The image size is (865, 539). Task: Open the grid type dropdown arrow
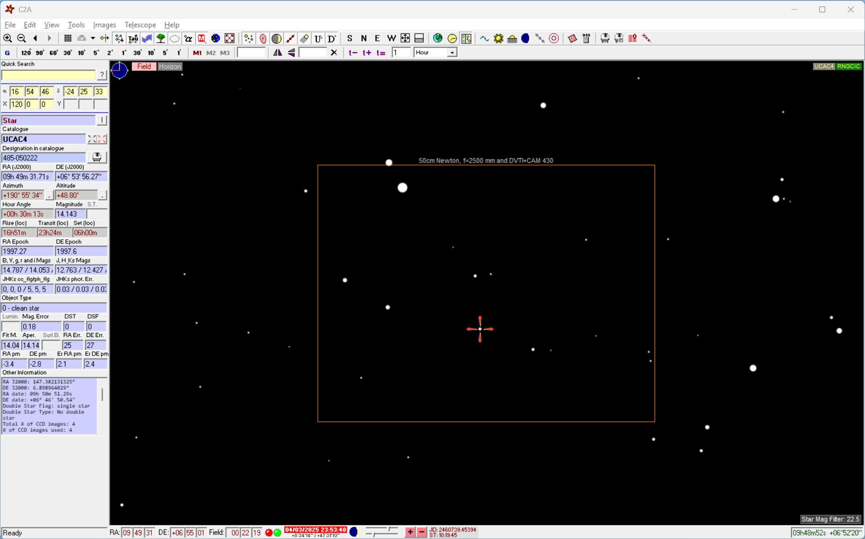(93, 38)
